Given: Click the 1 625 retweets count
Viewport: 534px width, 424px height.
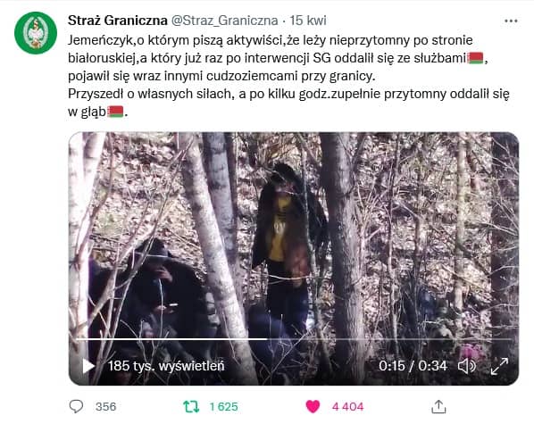Looking at the screenshot, I should [223, 407].
